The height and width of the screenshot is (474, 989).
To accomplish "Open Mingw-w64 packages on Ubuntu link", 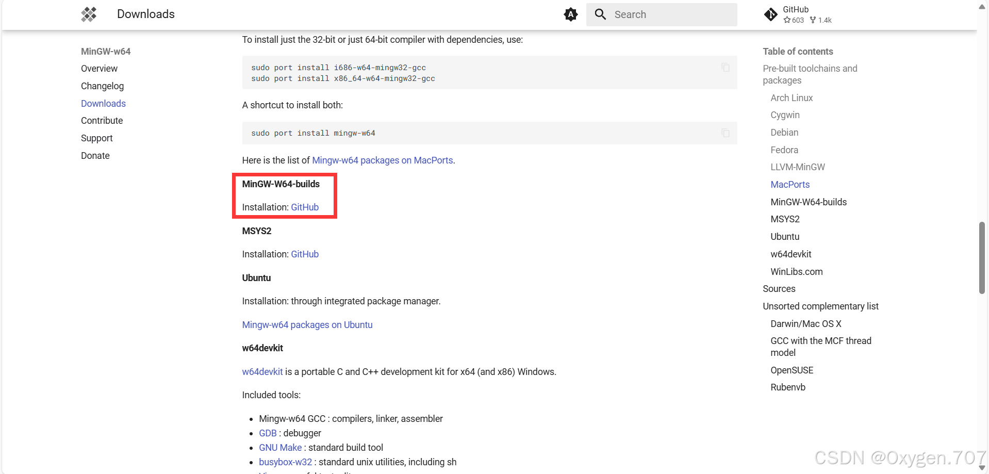I will click(307, 325).
